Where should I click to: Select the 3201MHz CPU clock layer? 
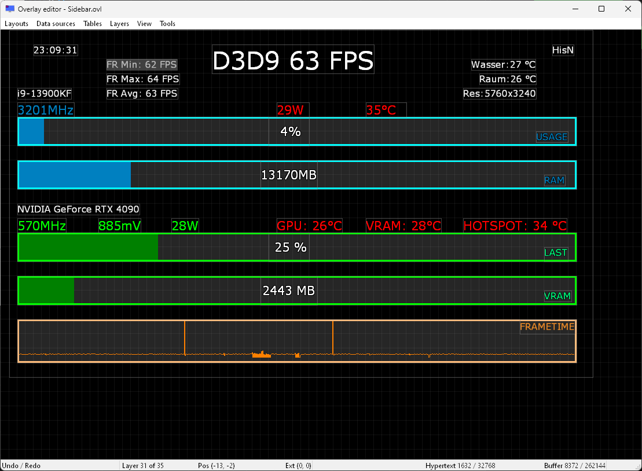coord(46,110)
